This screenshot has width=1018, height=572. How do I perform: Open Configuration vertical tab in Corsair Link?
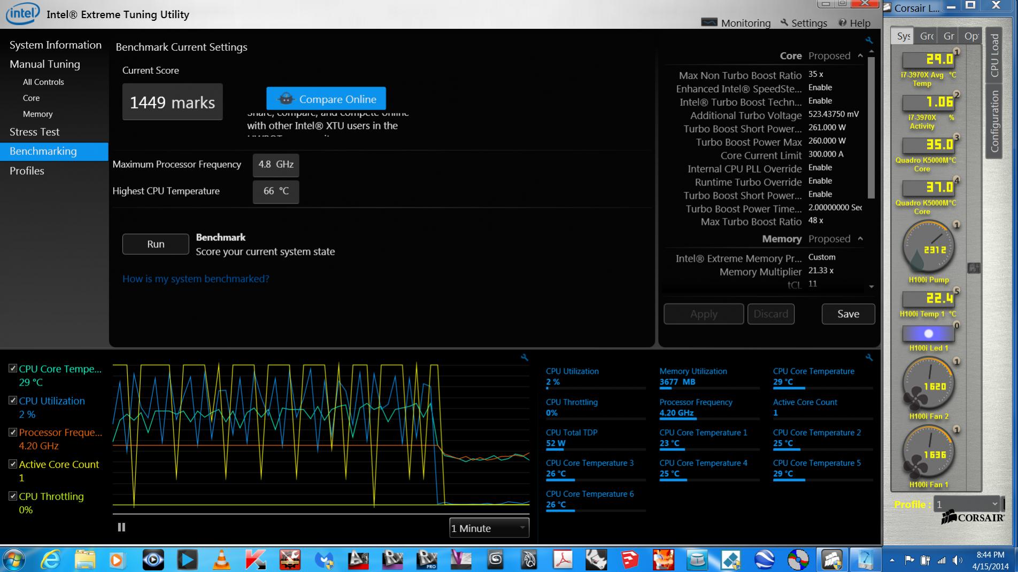point(994,121)
